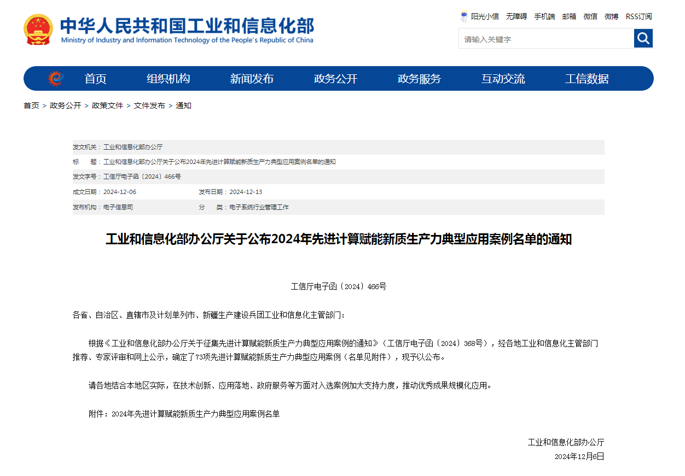
Task: Type in the 请输入关键字 search field
Action: point(546,39)
